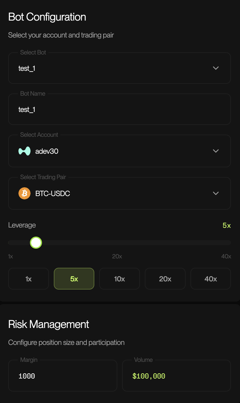Open the Select Account dropdown chevron
This screenshot has height=403, width=240.
216,151
